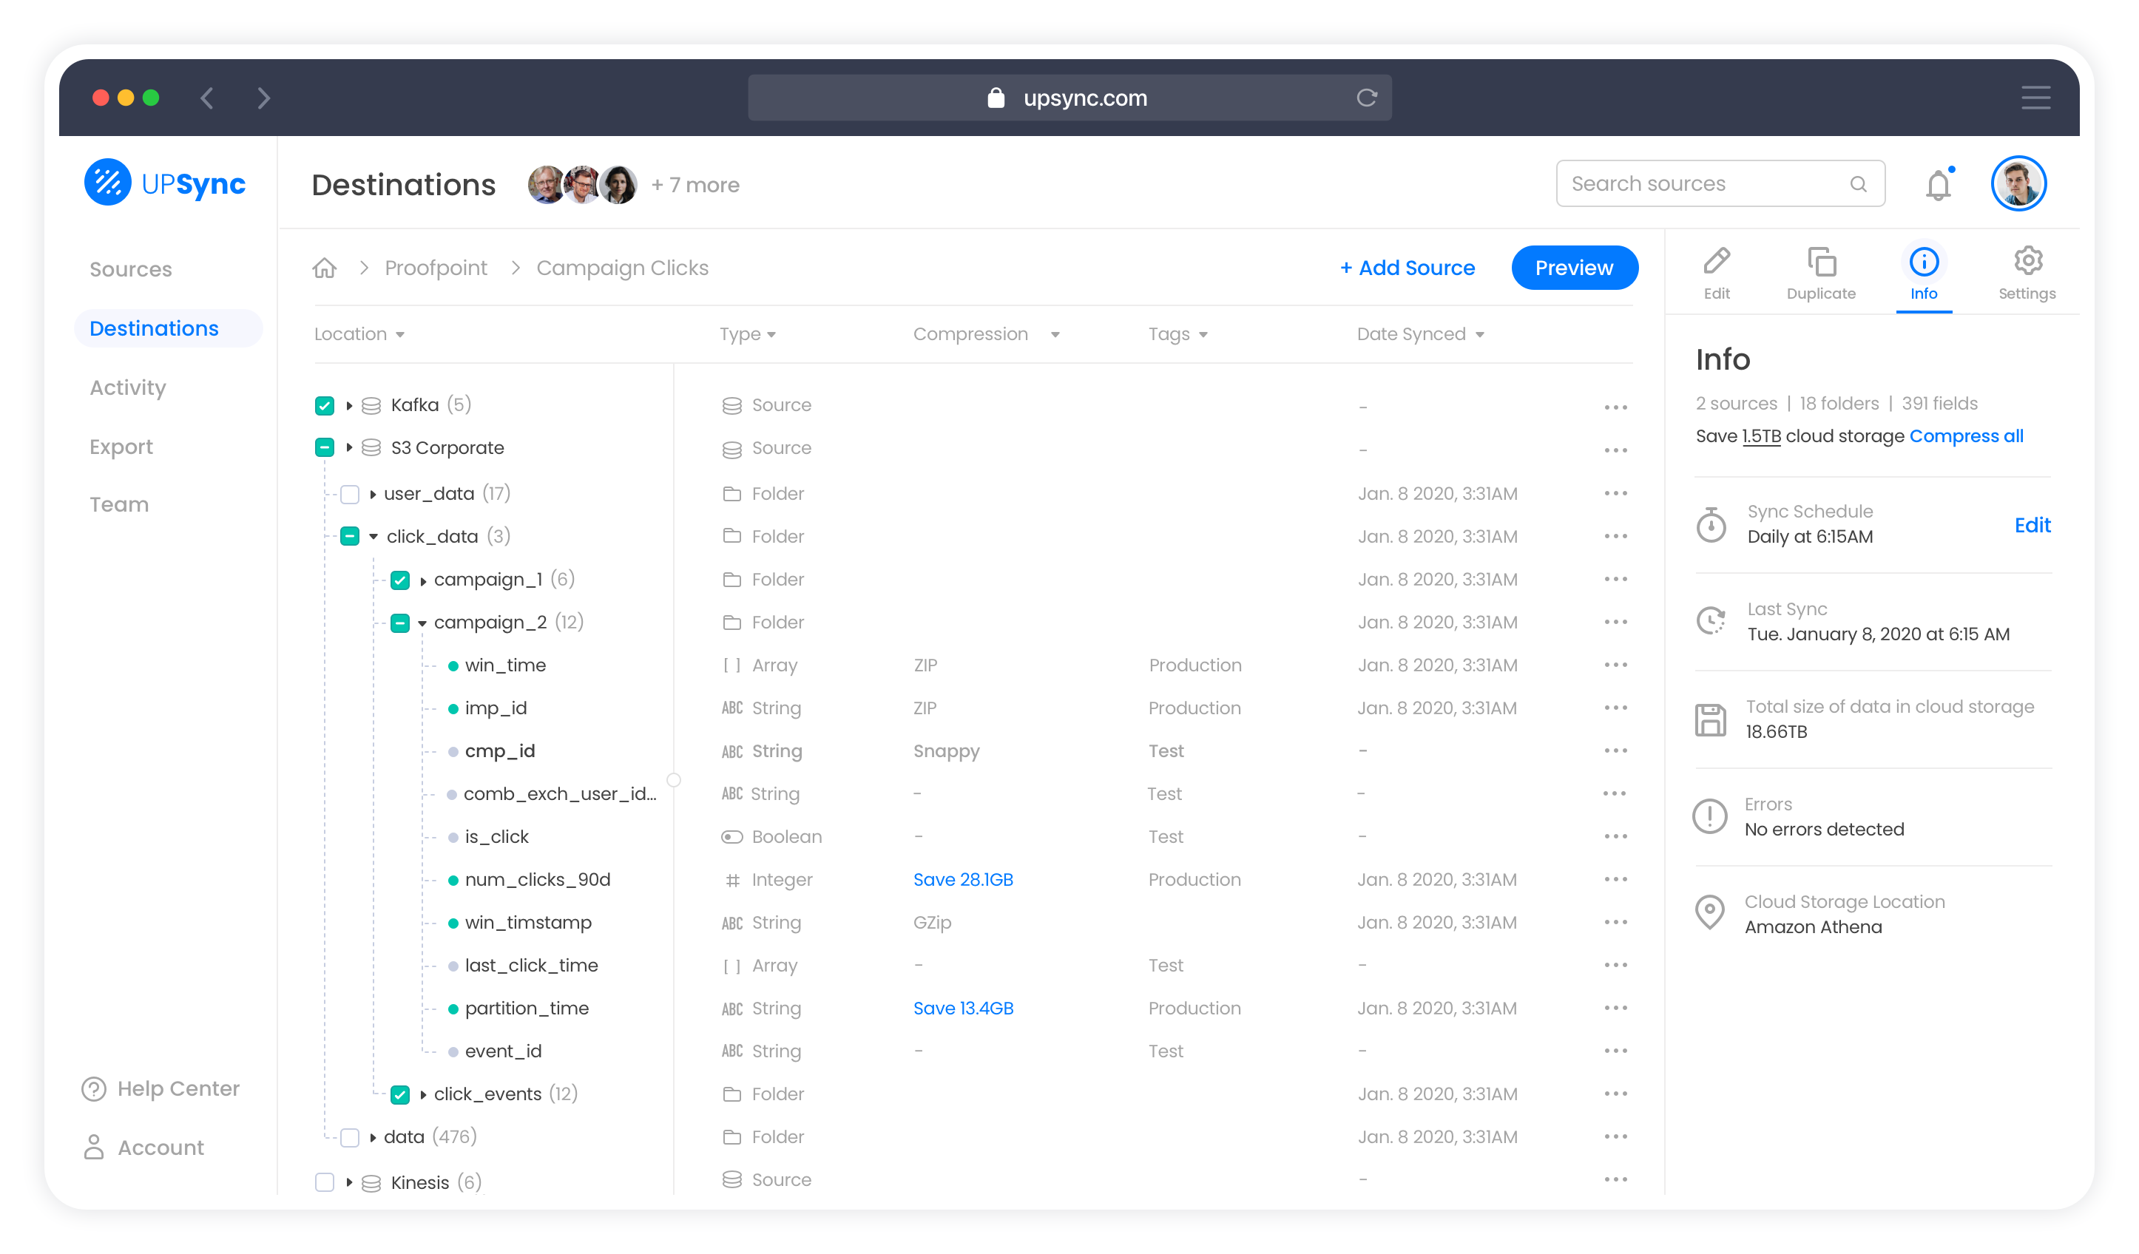Uncheck the campaign_1 checkbox

click(400, 580)
